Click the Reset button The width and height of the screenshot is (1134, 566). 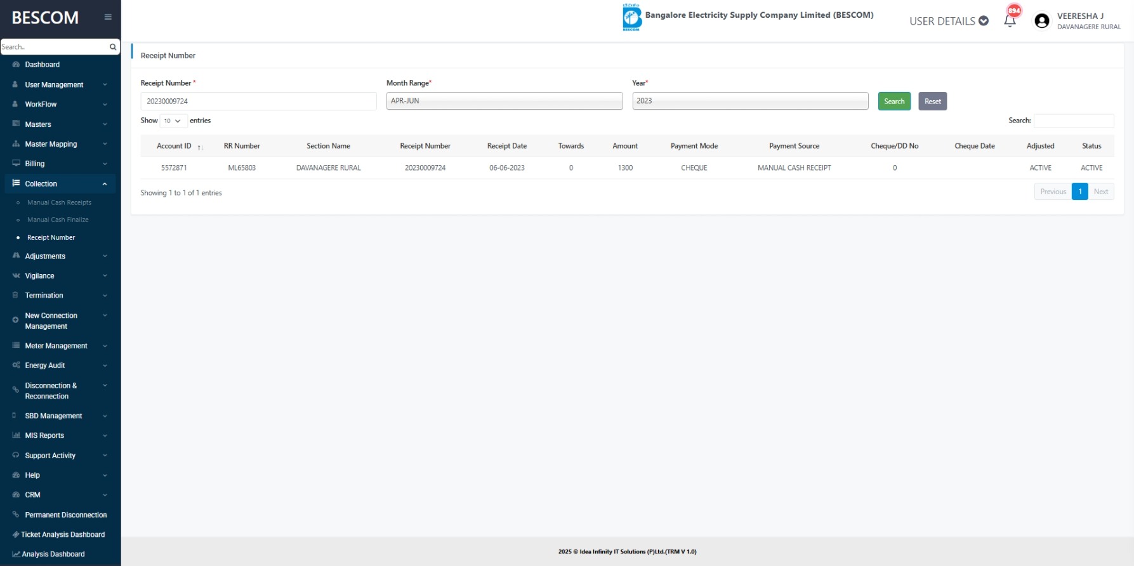[932, 102]
